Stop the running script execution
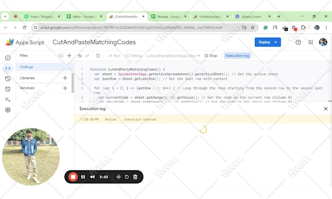Image resolution: width=332 pixels, height=199 pixels. point(211,56)
